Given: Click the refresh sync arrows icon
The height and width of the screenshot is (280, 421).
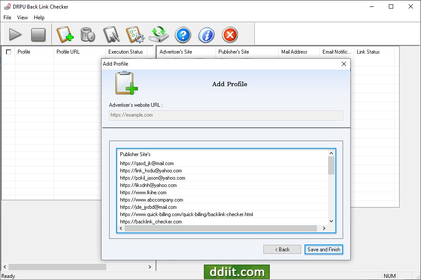Looking at the screenshot, I should pyautogui.click(x=158, y=35).
